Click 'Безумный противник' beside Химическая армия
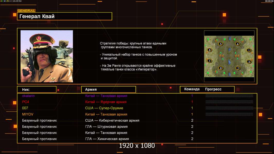 pyautogui.click(x=39, y=139)
